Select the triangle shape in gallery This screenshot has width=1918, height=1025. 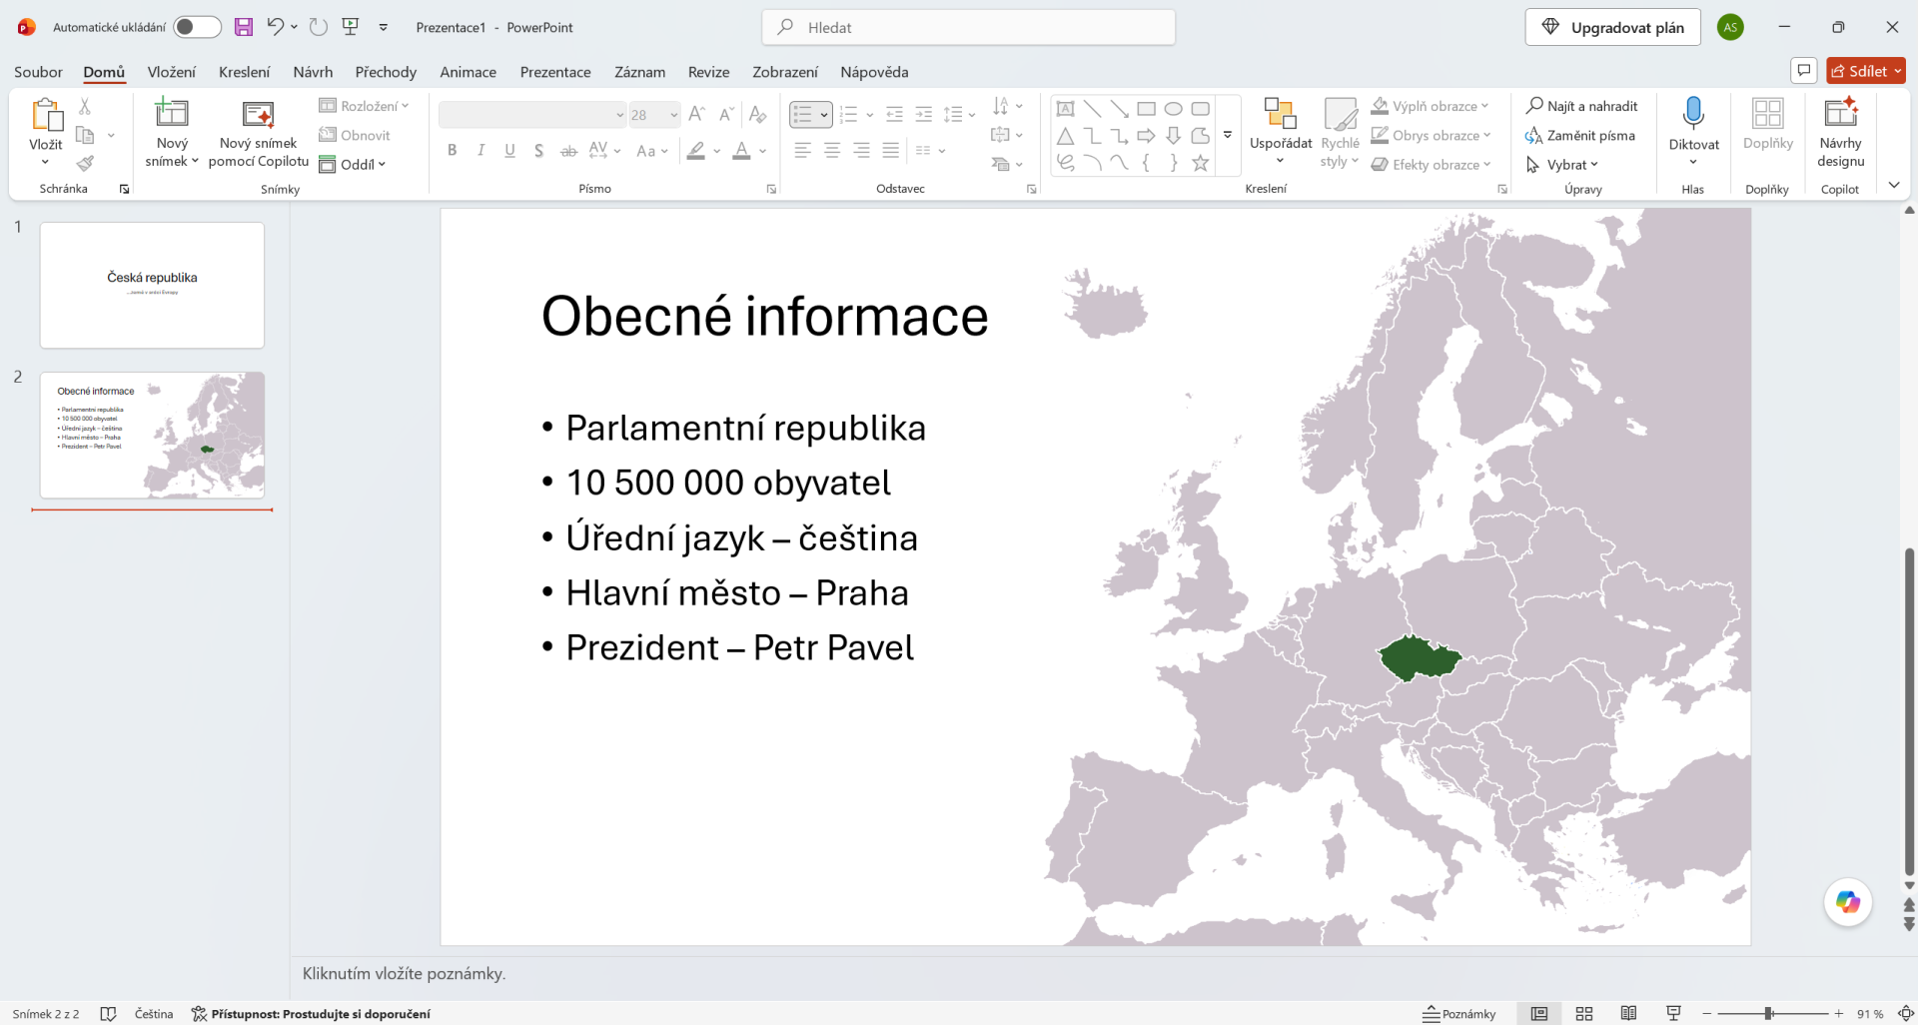pyautogui.click(x=1066, y=136)
